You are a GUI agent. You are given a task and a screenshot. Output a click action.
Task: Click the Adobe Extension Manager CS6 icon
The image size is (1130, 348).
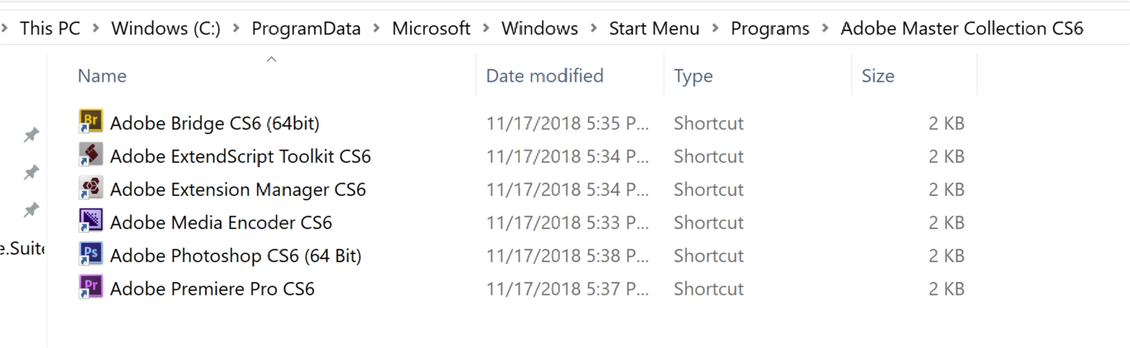tap(91, 188)
